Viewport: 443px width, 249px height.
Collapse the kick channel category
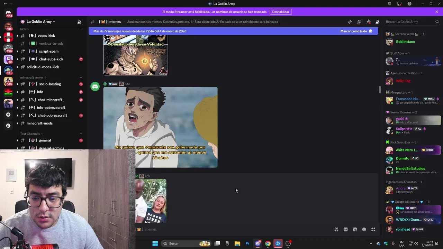tap(25, 29)
